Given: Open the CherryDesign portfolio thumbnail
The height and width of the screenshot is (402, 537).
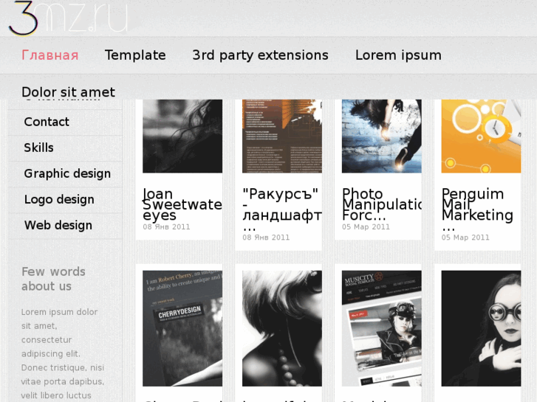Looking at the screenshot, I should click(x=182, y=328).
